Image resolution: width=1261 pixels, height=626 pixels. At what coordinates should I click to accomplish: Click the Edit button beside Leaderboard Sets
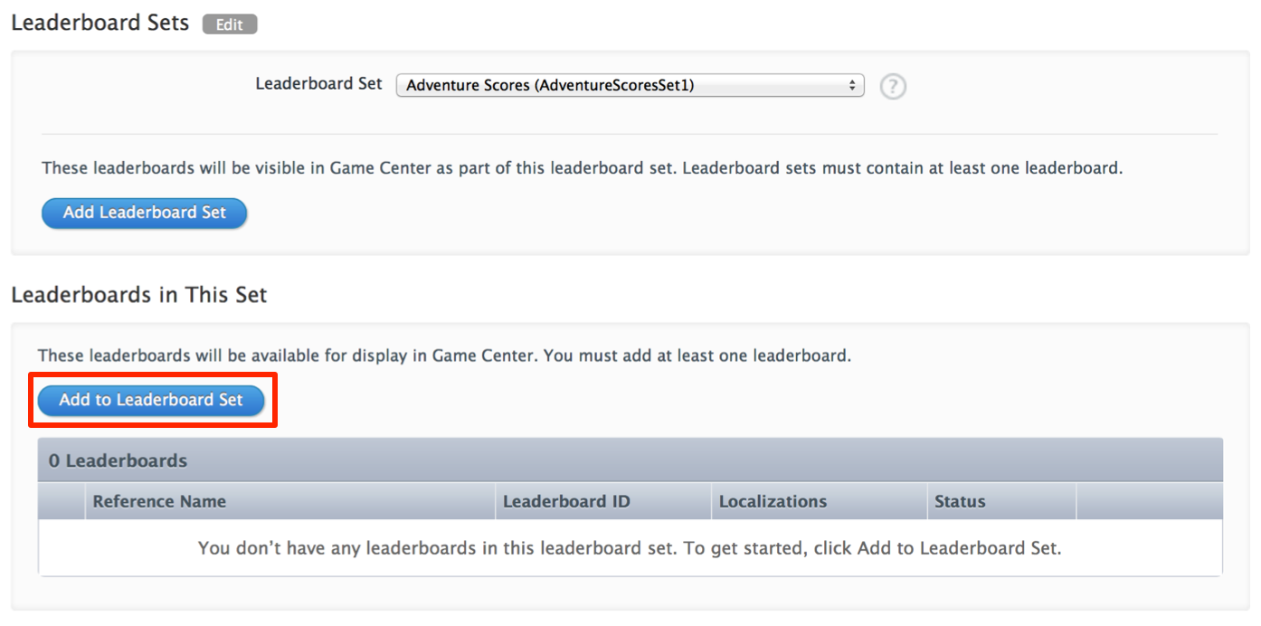[230, 24]
